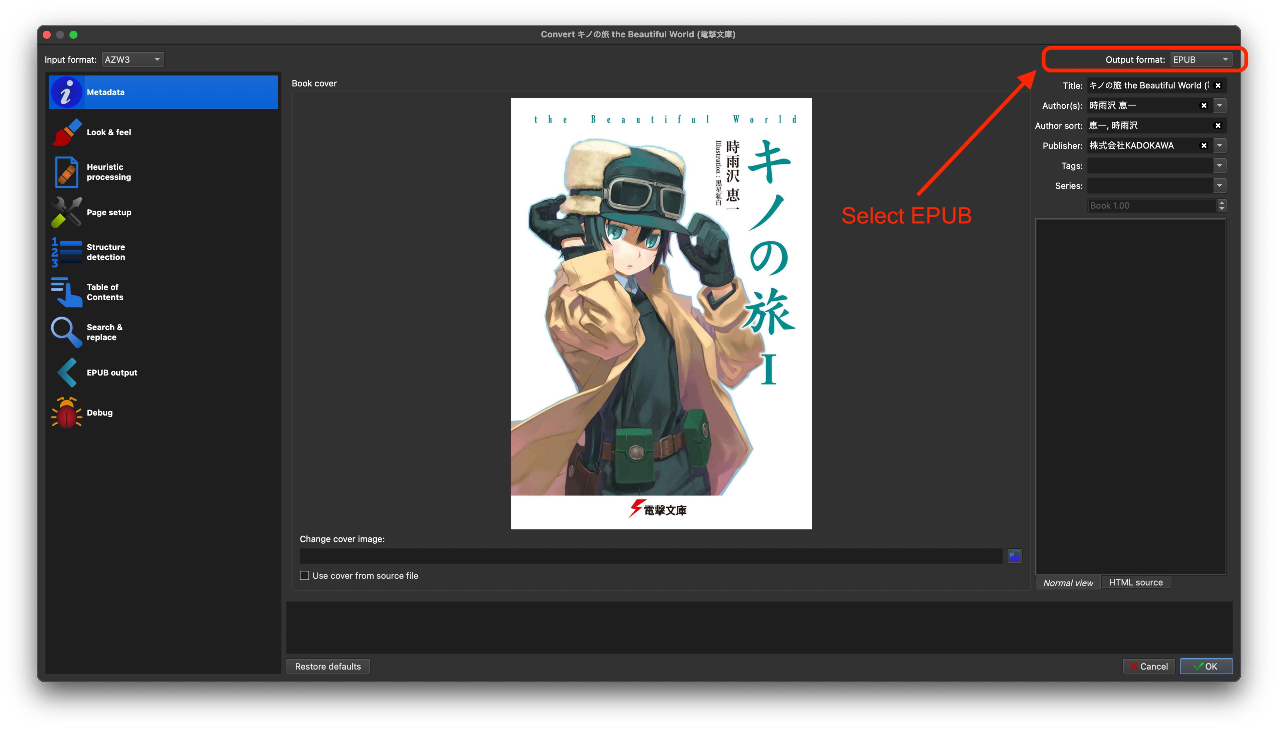Browse for a new cover image file
The image size is (1278, 731).
coord(1014,556)
